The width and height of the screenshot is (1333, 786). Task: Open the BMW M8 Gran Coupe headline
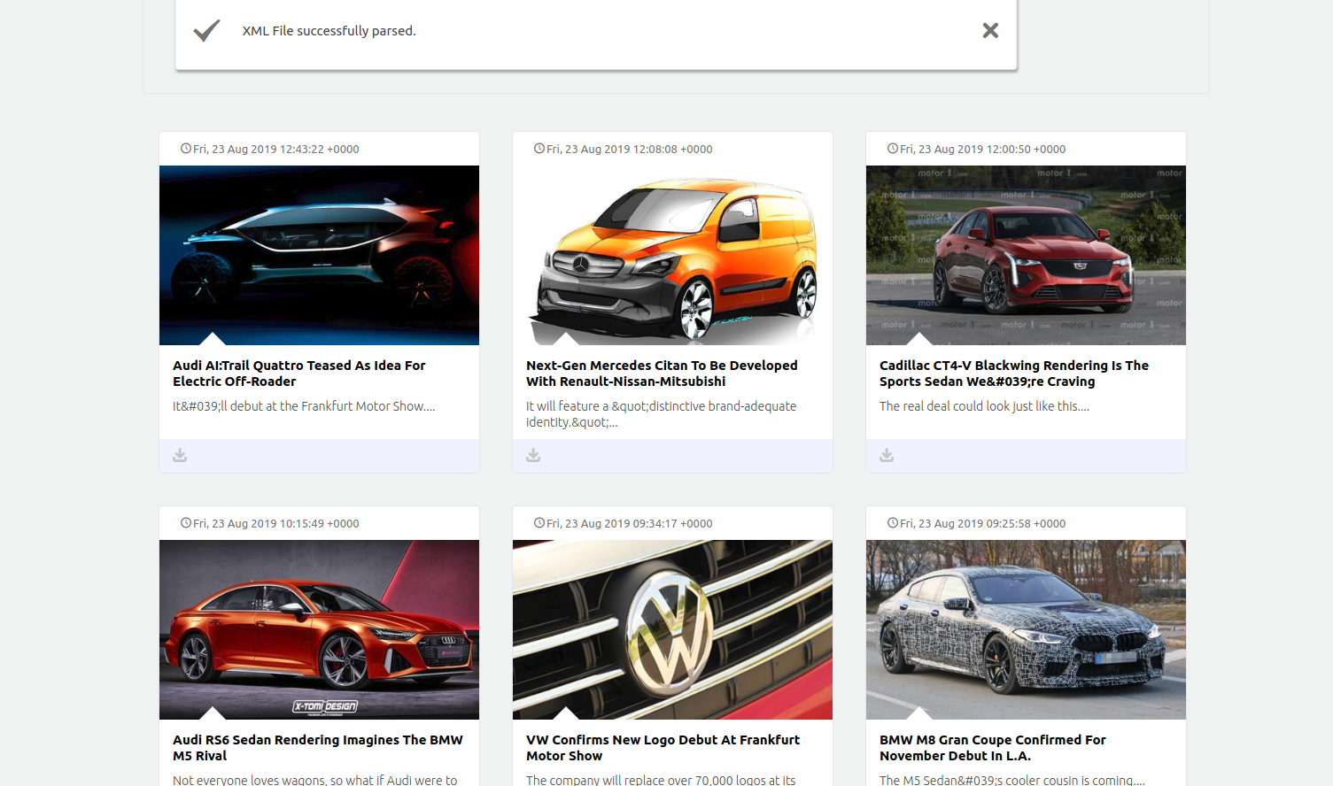tap(992, 748)
